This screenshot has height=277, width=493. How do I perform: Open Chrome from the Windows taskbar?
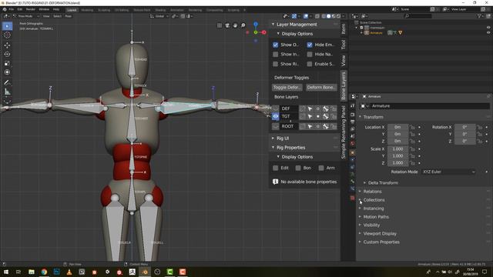pyautogui.click(x=44, y=272)
